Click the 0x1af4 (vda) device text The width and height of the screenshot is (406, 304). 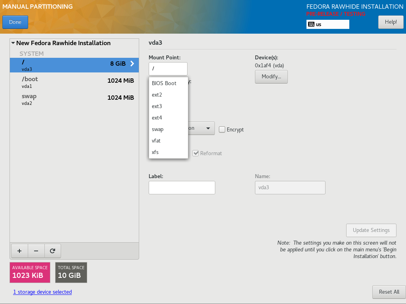point(269,65)
